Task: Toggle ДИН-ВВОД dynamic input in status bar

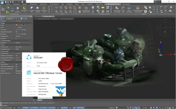Action: 64,108
